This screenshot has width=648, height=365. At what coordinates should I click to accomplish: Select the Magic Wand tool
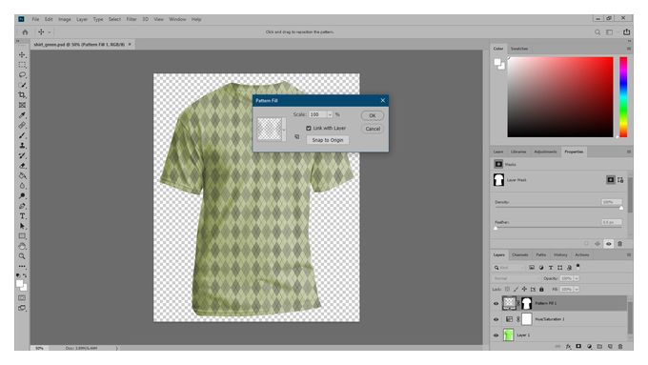22,85
